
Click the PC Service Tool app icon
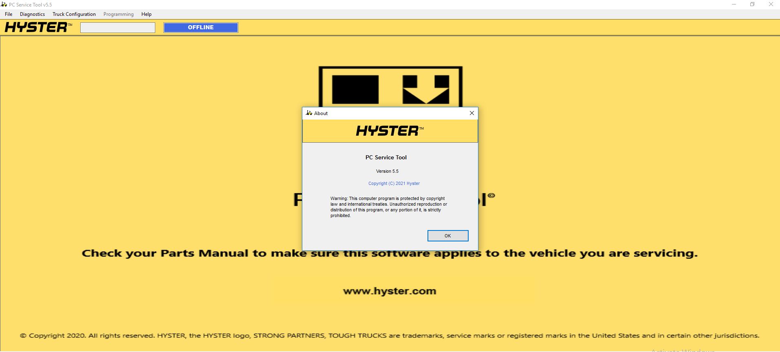[4, 4]
